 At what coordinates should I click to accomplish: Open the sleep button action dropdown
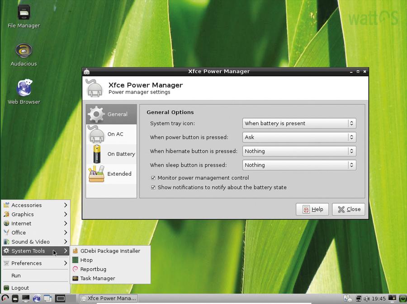pyautogui.click(x=299, y=165)
